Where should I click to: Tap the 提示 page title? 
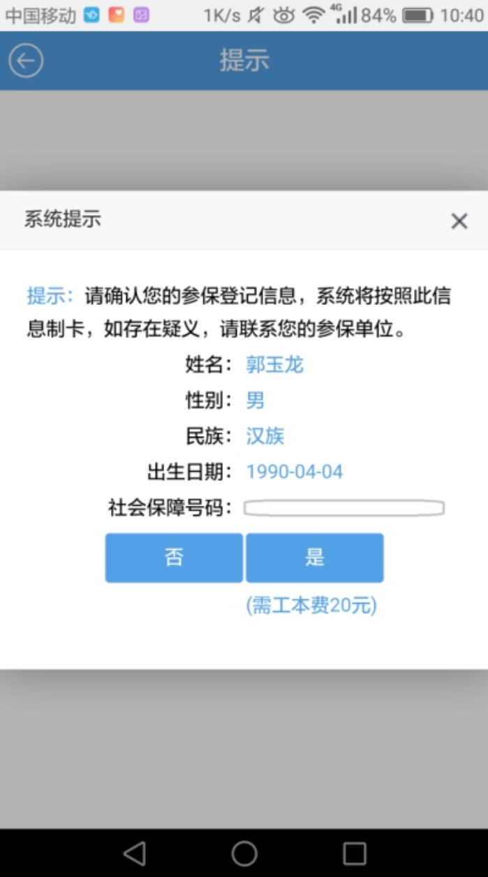point(244,60)
